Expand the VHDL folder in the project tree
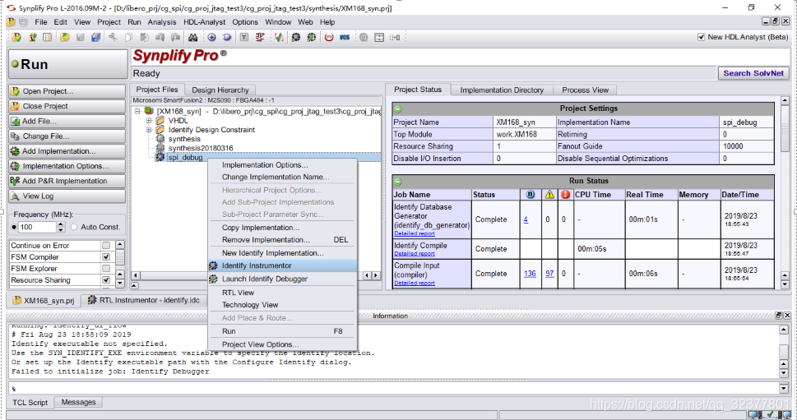This screenshot has height=420, width=797. pos(149,121)
